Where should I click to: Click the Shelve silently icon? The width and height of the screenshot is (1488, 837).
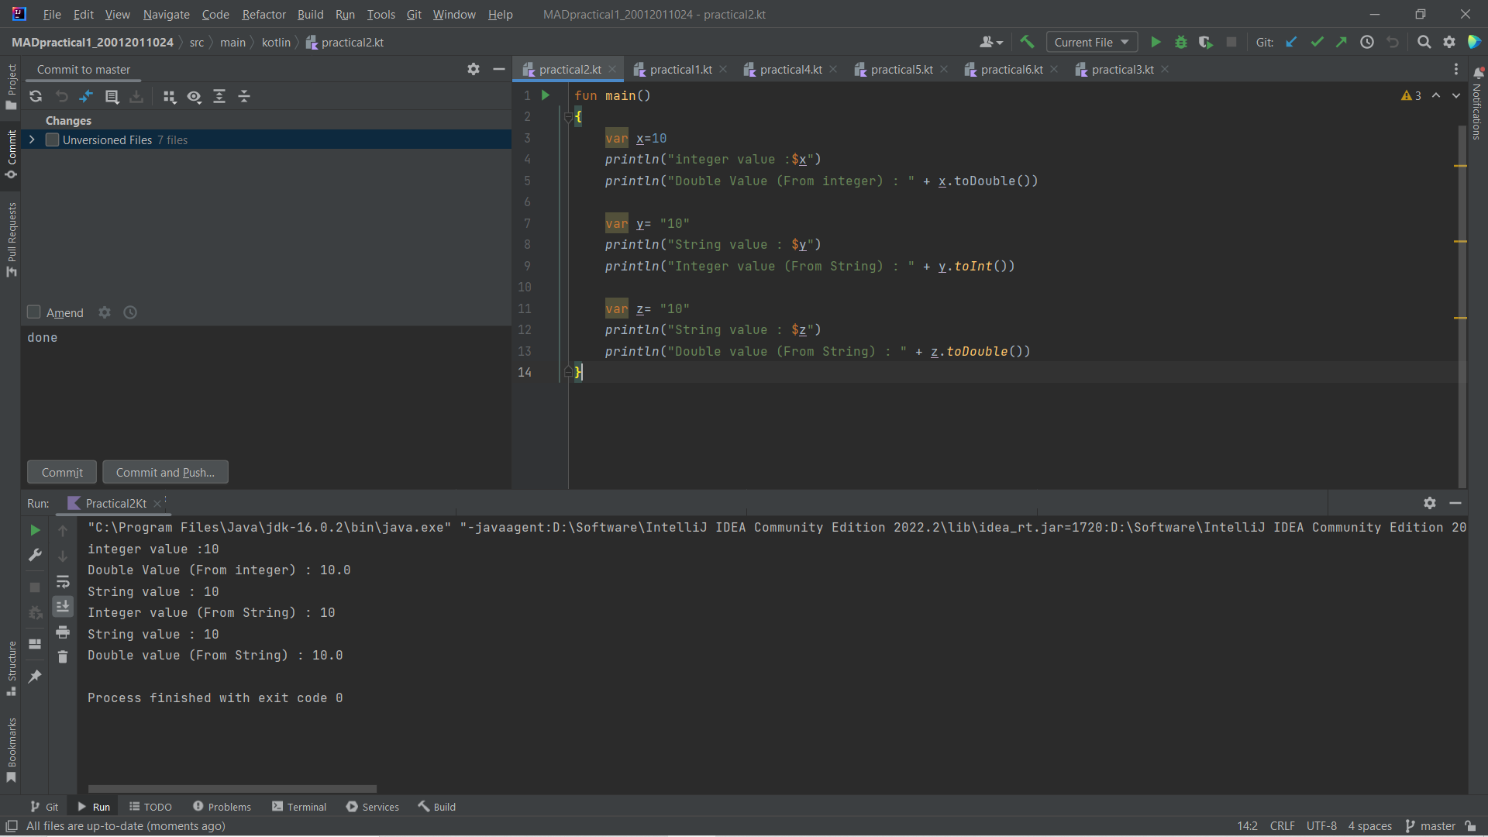pos(136,96)
